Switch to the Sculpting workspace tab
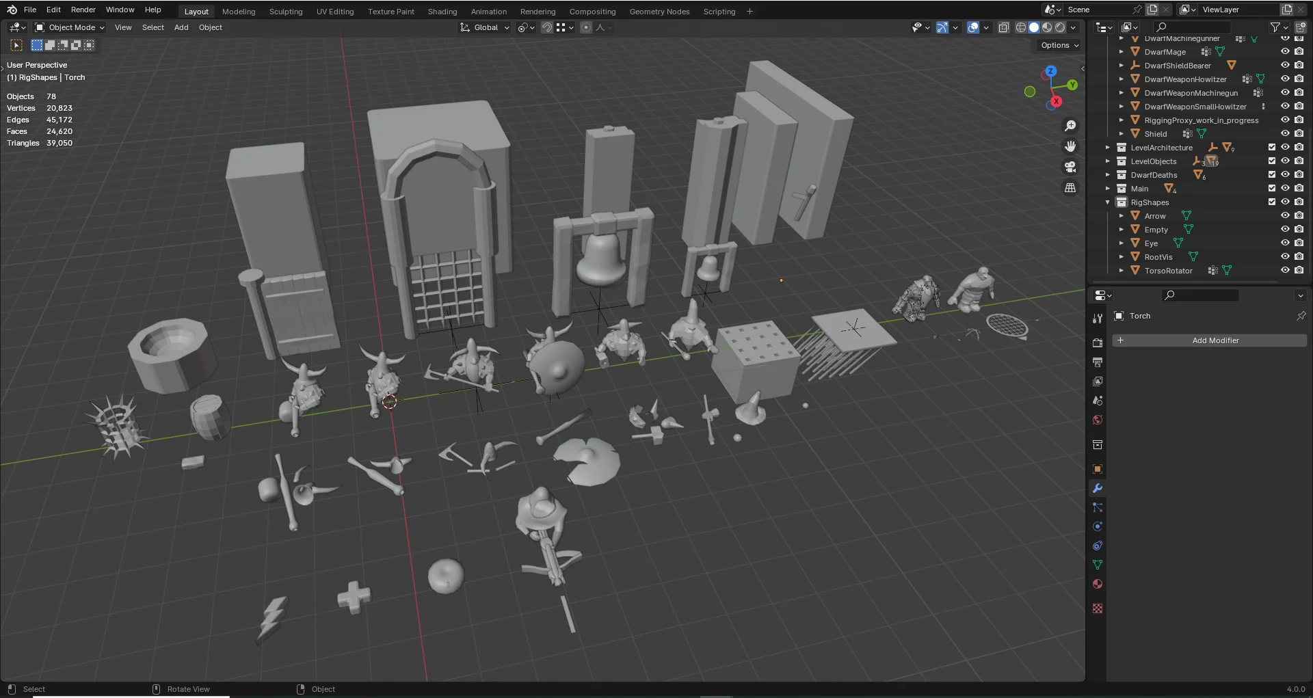Viewport: 1313px width, 698px height. click(285, 12)
